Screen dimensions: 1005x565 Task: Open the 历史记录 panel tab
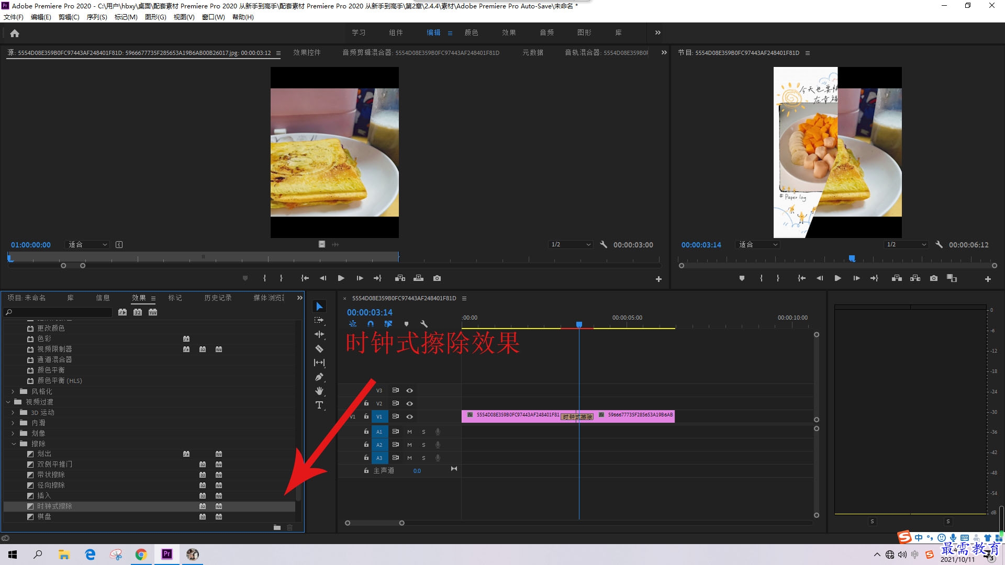pyautogui.click(x=218, y=298)
